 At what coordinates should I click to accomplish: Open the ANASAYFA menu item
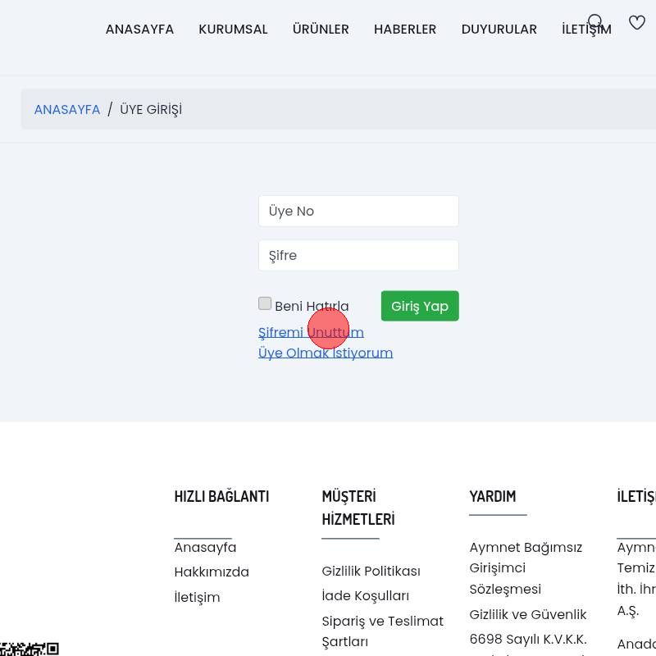(139, 30)
